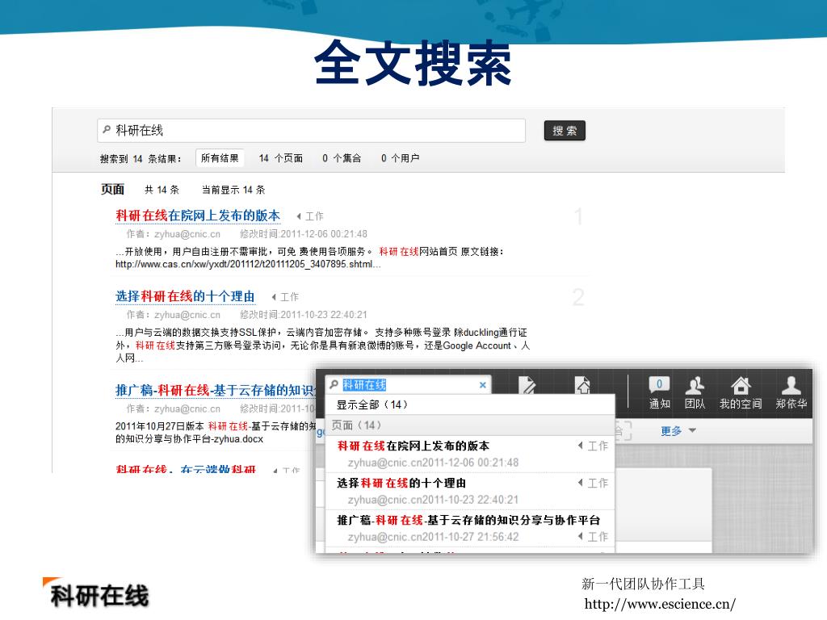The image size is (827, 620).
Task: Click 工作 tag on first suggestion row
Action: [x=594, y=446]
